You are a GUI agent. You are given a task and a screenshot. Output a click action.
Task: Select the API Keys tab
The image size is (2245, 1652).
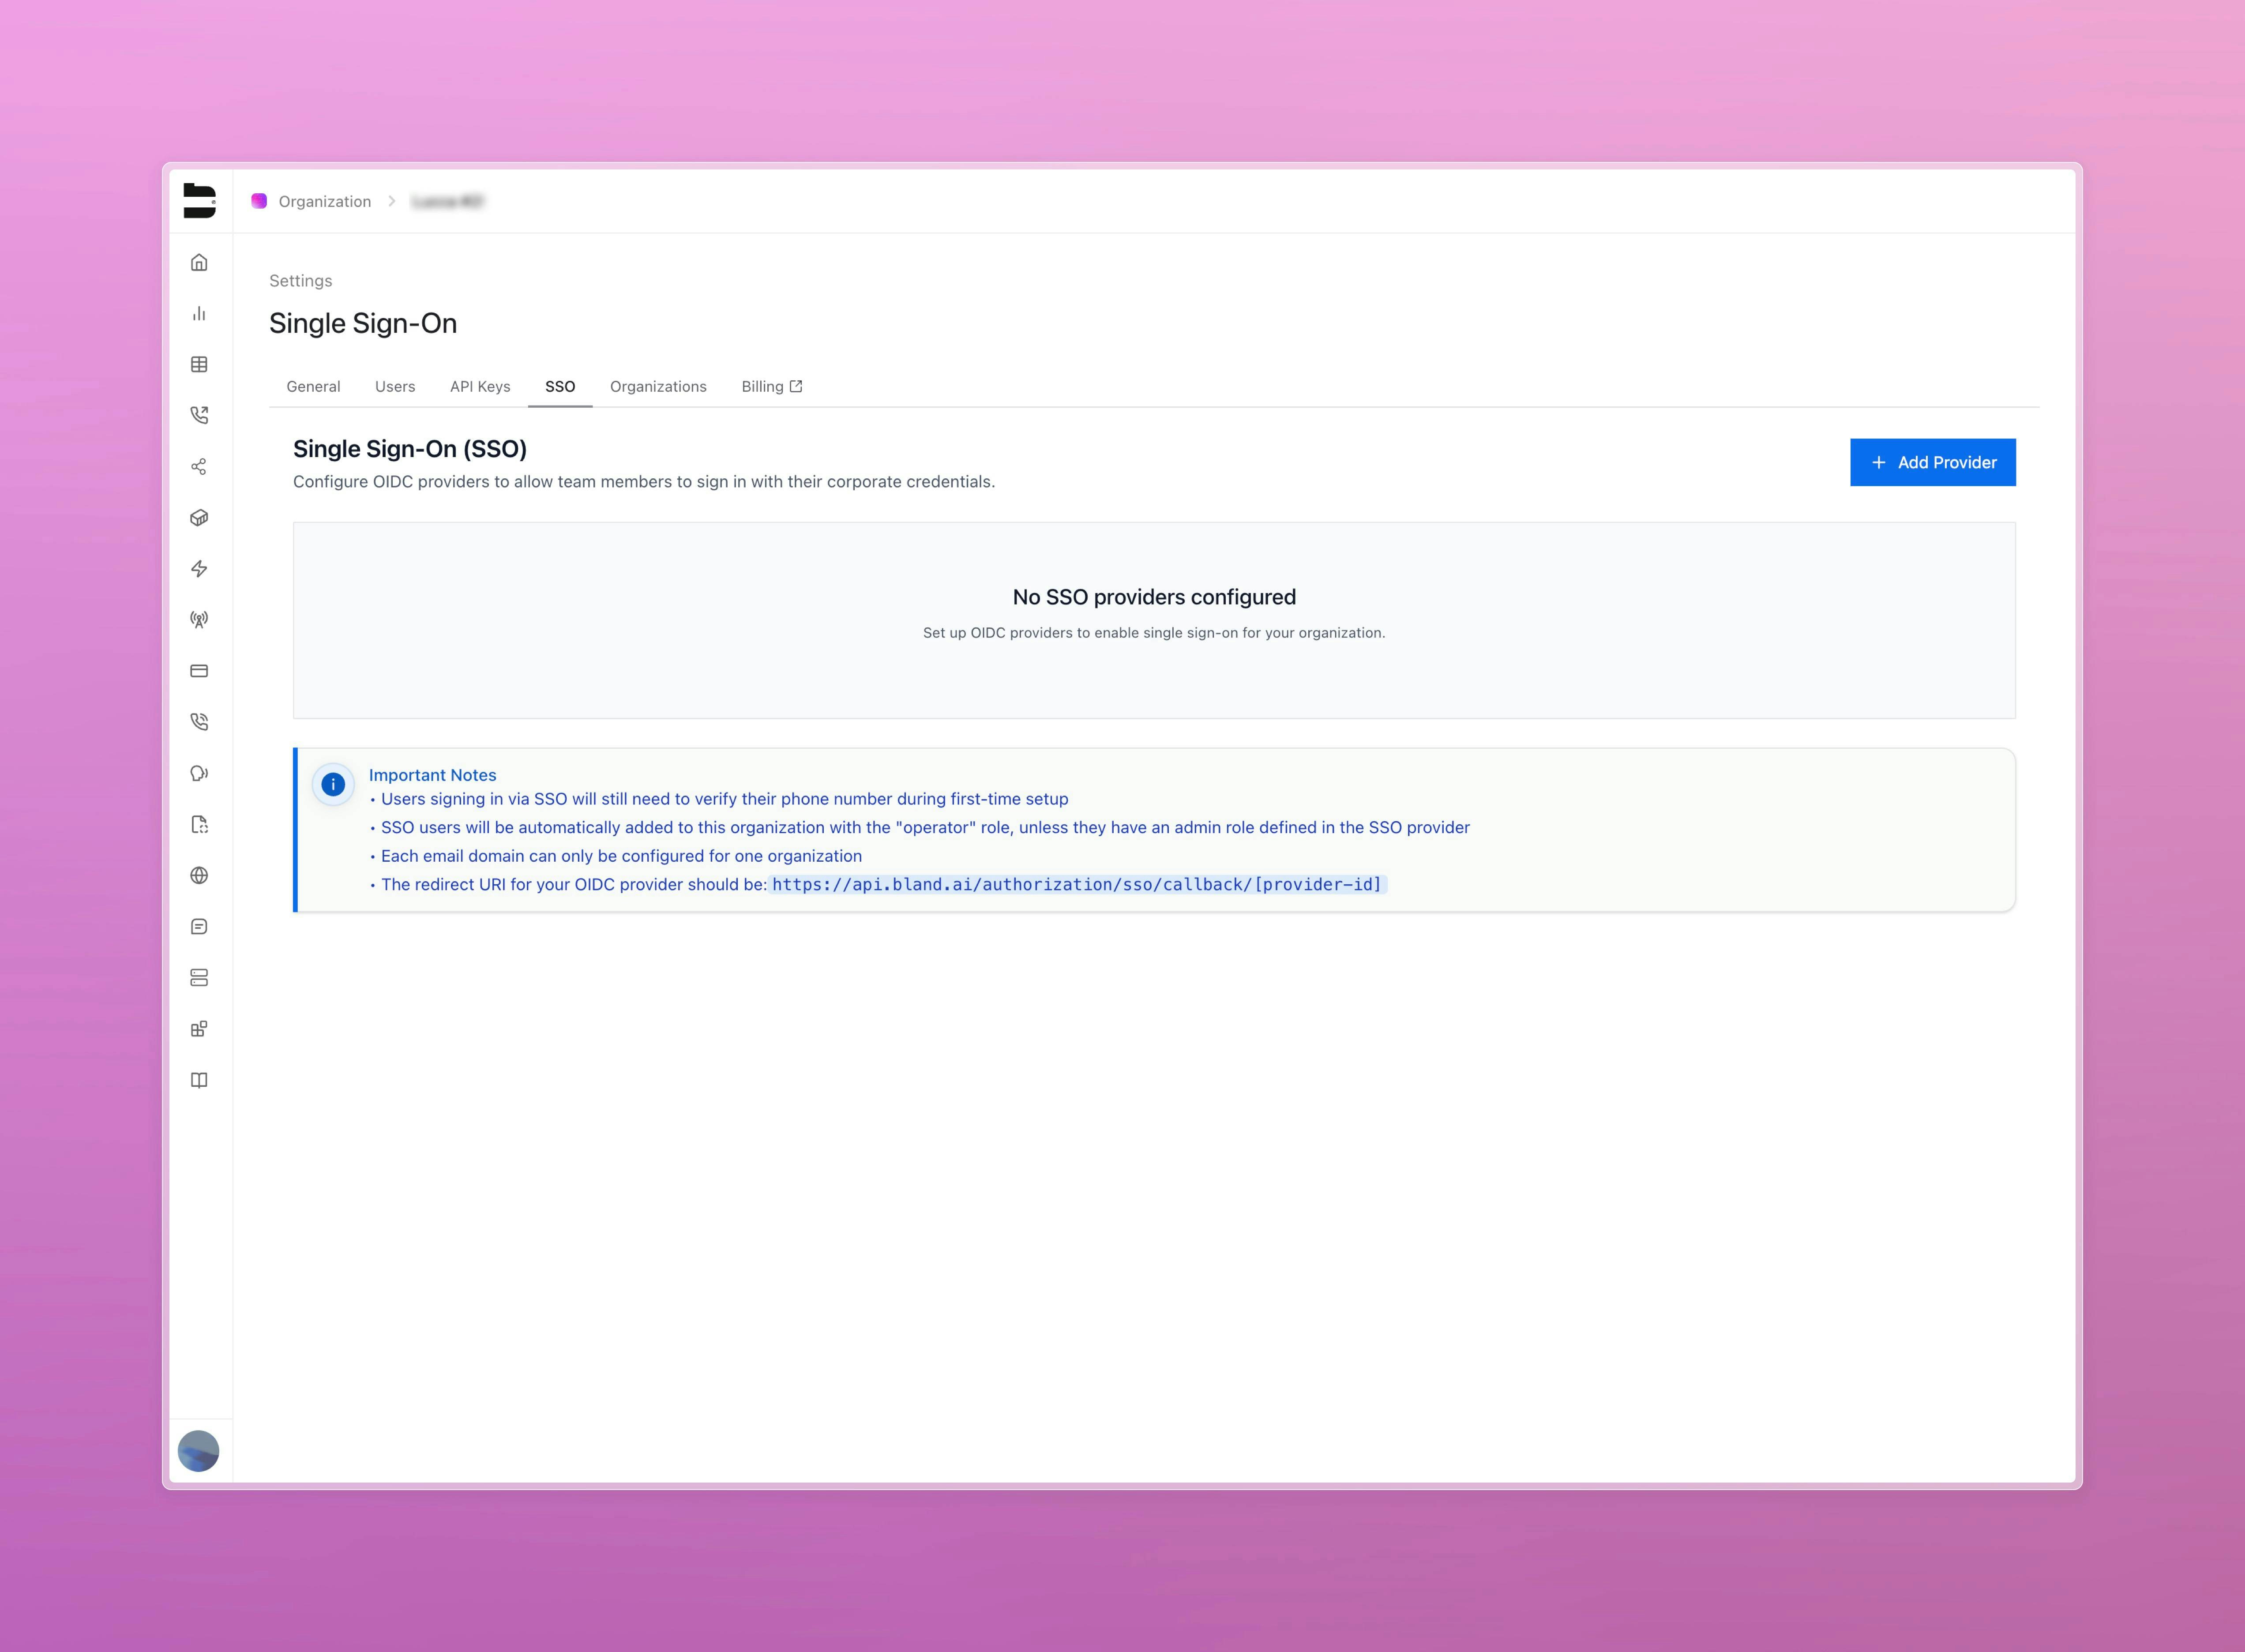click(x=480, y=387)
